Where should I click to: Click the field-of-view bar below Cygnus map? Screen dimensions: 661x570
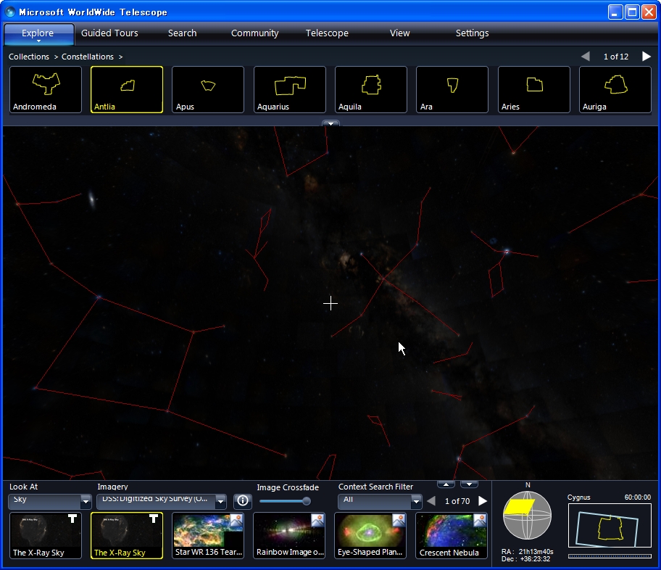[x=610, y=556]
